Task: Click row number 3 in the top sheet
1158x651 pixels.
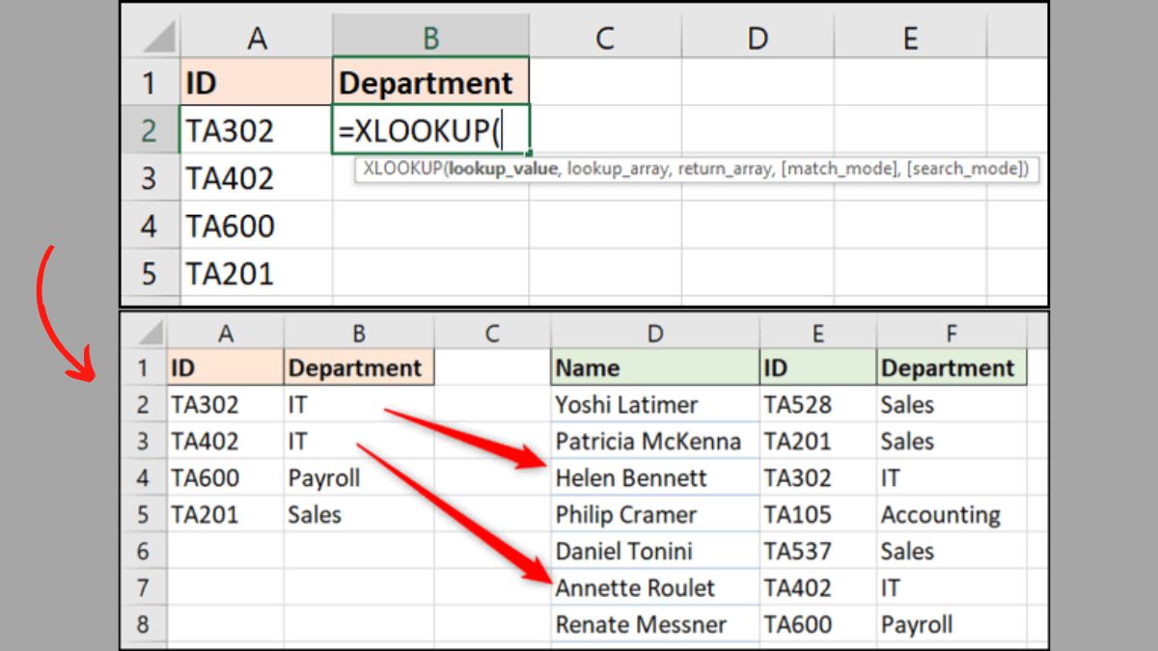Action: point(151,177)
